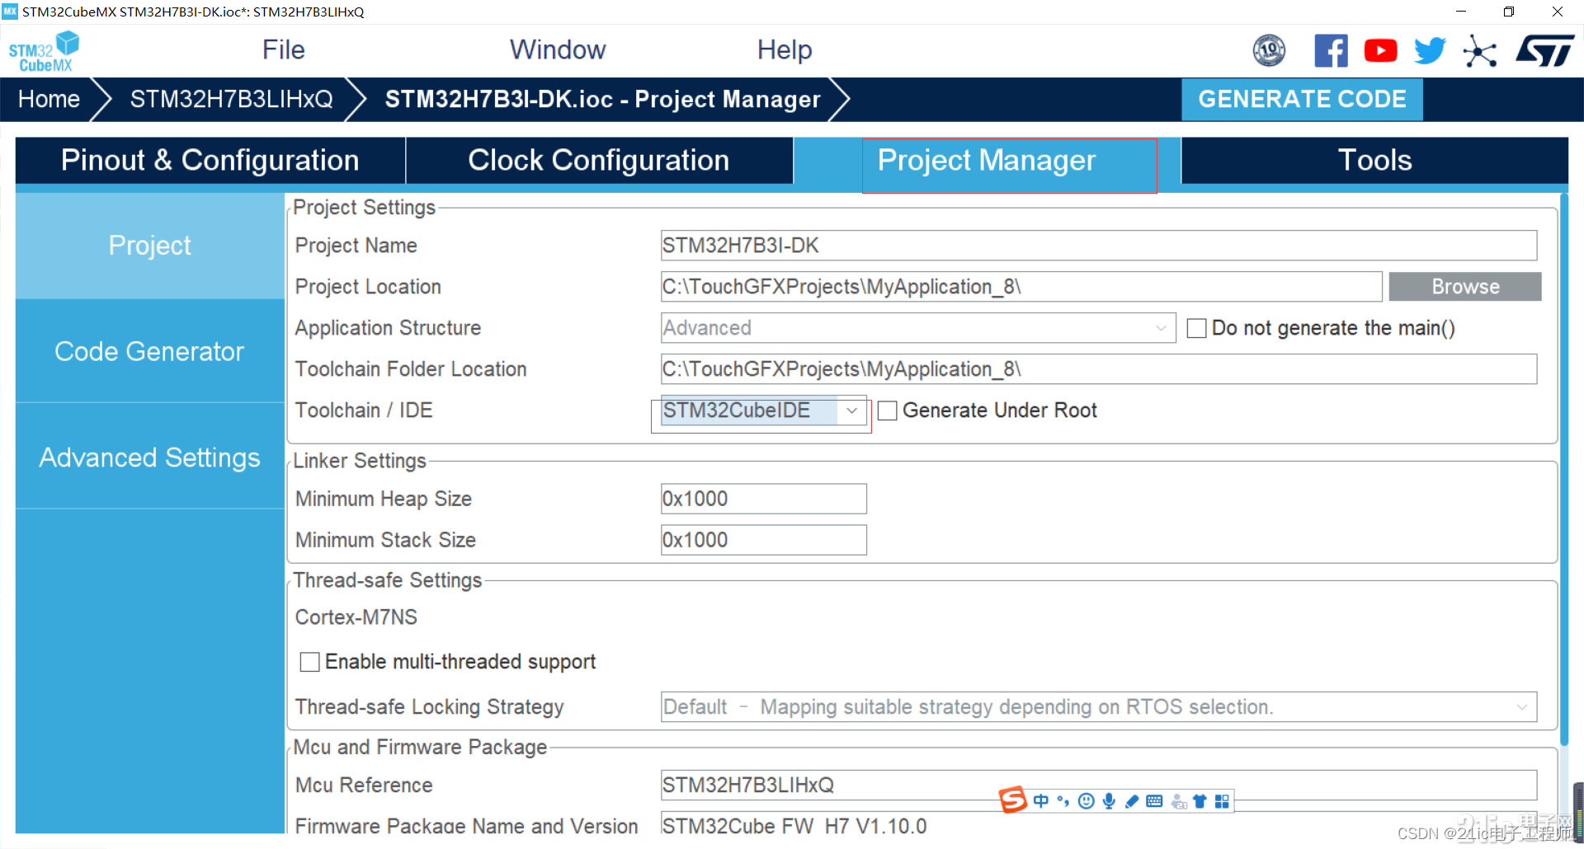Check Do not generate the main()
The image size is (1584, 849).
[x=1196, y=328]
